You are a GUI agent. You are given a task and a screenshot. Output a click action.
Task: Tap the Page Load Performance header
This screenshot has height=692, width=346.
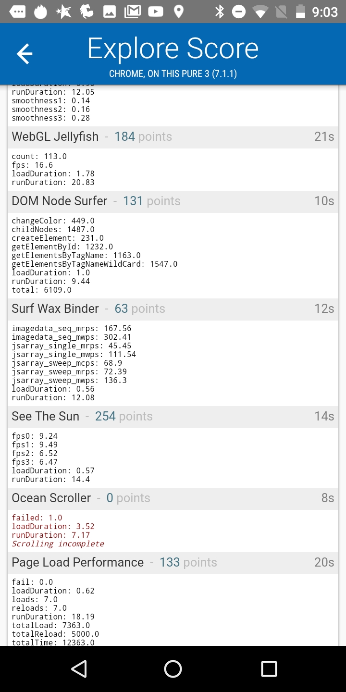coord(173,563)
